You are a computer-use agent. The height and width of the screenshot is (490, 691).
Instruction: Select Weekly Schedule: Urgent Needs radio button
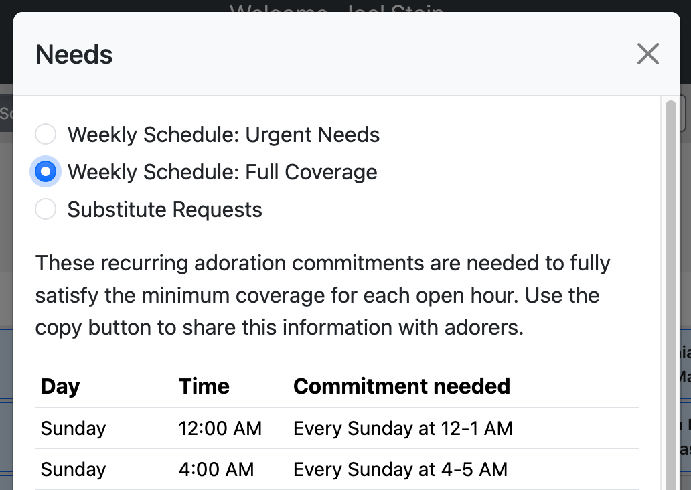pos(46,135)
